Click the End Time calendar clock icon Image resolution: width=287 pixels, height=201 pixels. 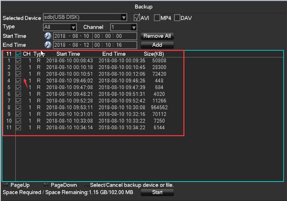click(x=48, y=45)
